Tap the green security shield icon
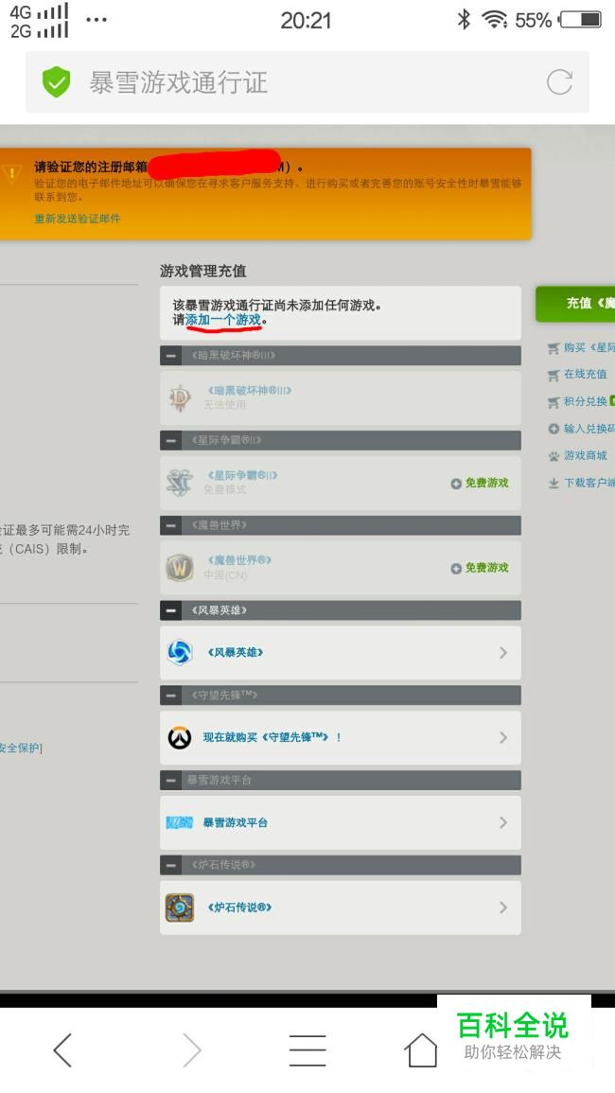 [56, 82]
